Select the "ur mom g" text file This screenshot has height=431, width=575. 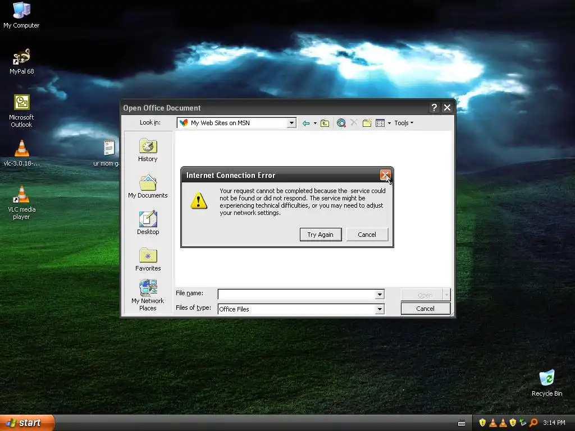107,153
